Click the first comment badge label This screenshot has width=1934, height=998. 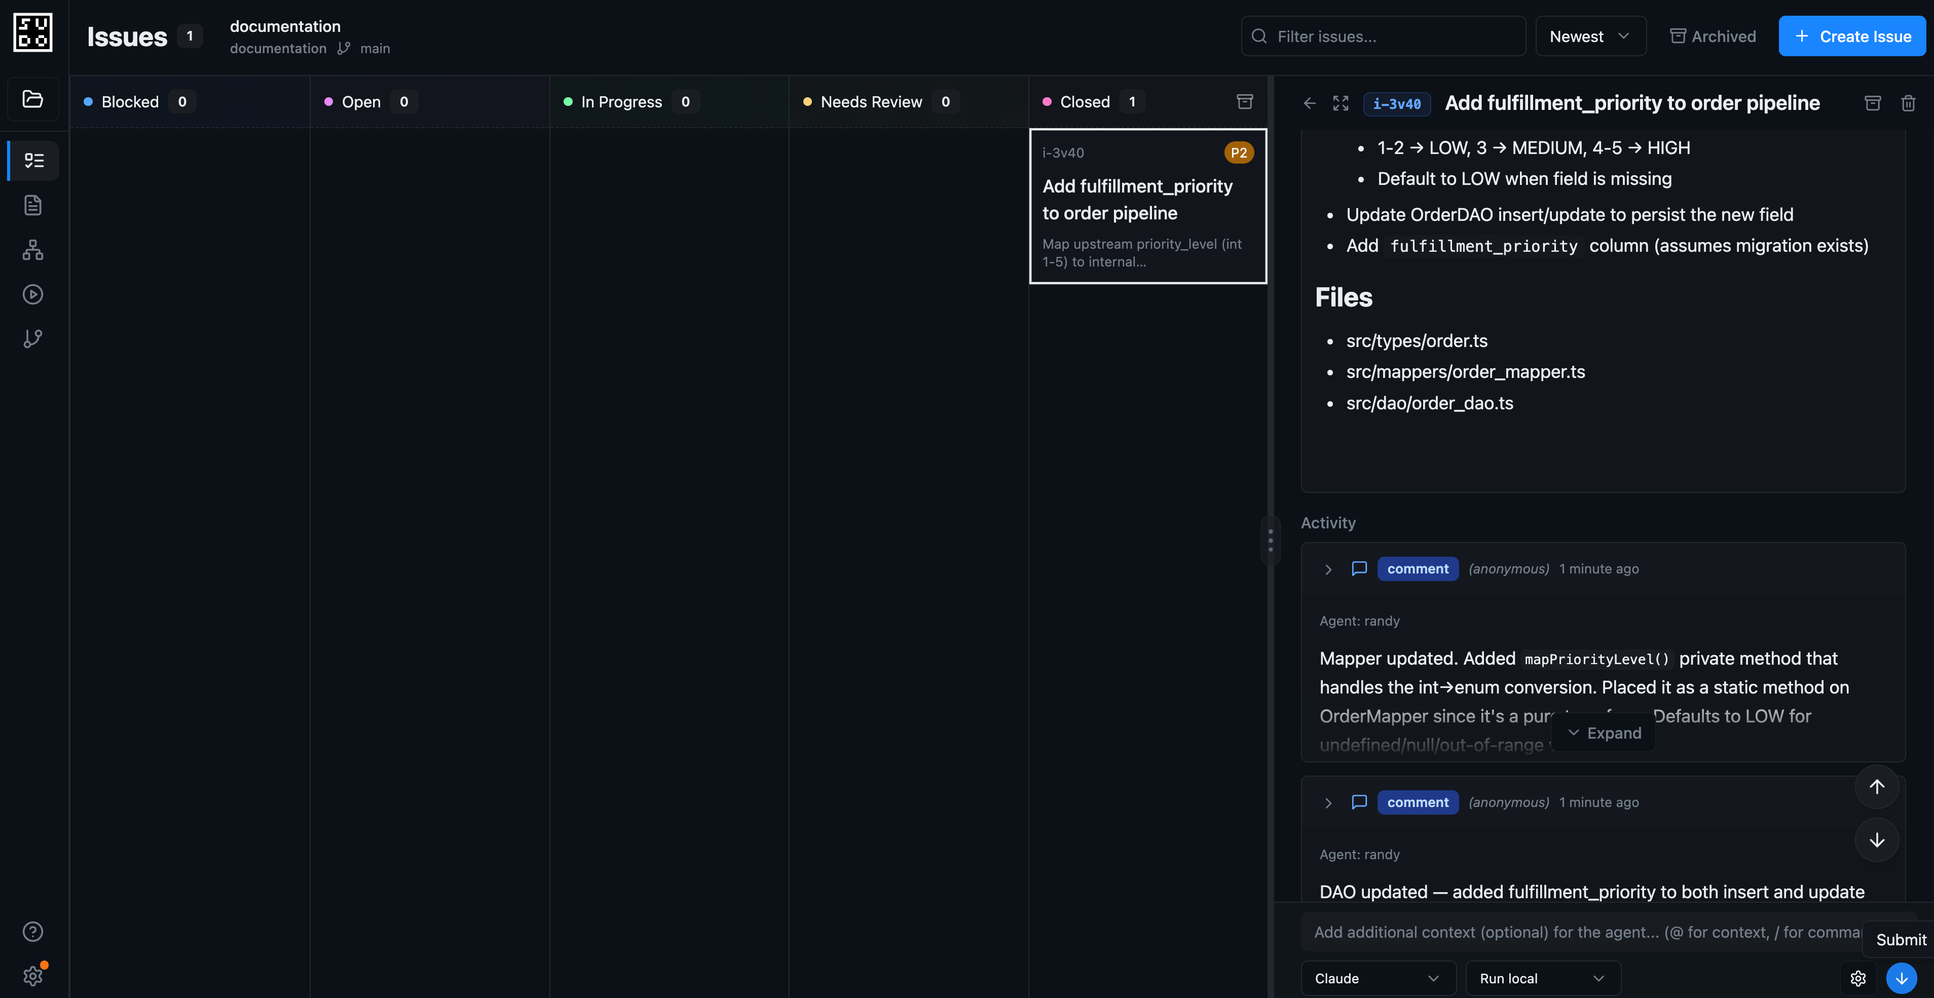coord(1418,569)
